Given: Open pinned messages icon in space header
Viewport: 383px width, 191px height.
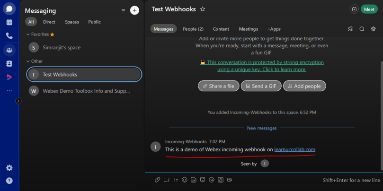Looking at the screenshot, I should (x=350, y=29).
